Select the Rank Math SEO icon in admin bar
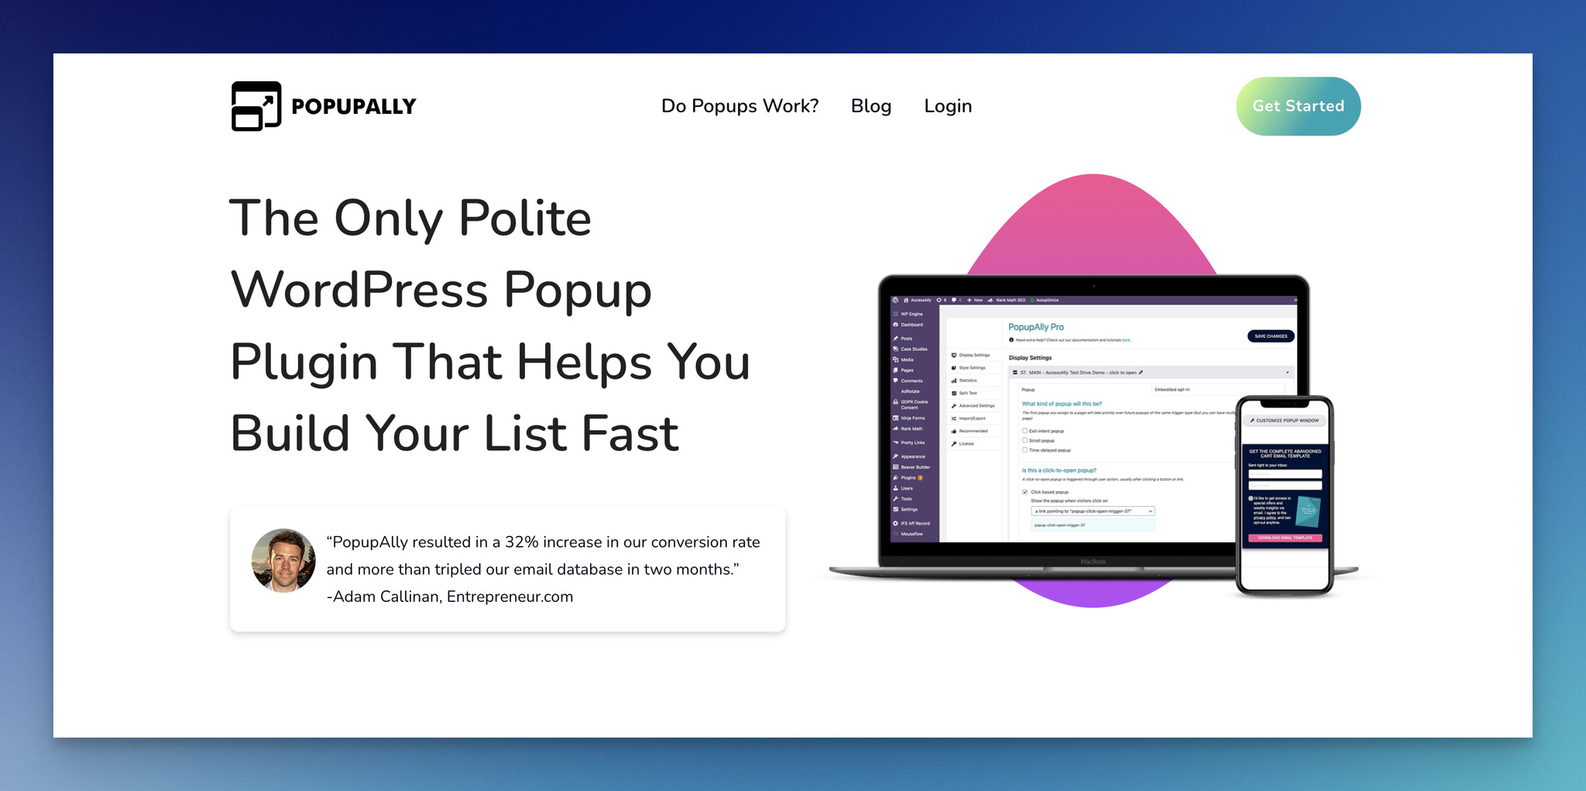The image size is (1586, 791). [x=990, y=301]
